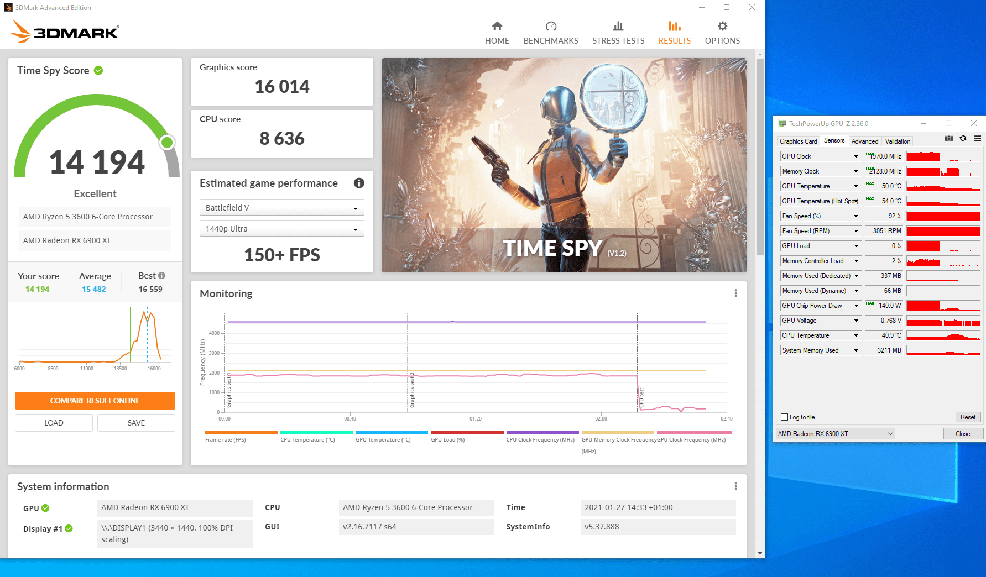Switch to the Results tab

click(x=674, y=33)
